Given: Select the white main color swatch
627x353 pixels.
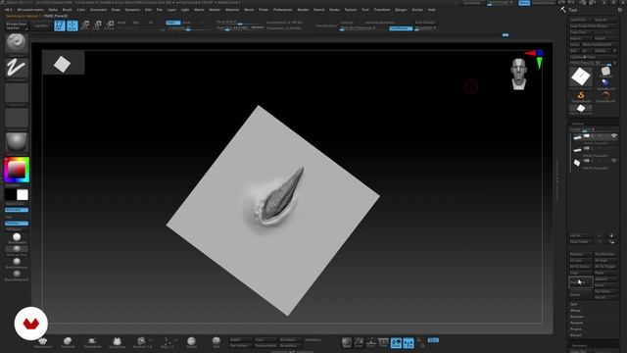Looking at the screenshot, I should tap(23, 195).
